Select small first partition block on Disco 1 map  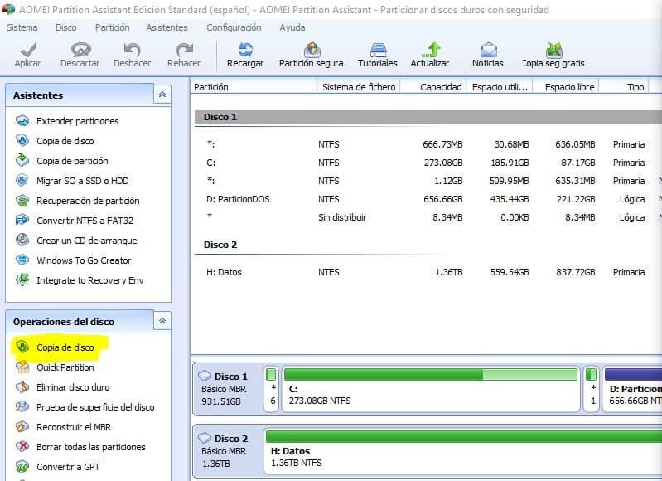click(272, 389)
